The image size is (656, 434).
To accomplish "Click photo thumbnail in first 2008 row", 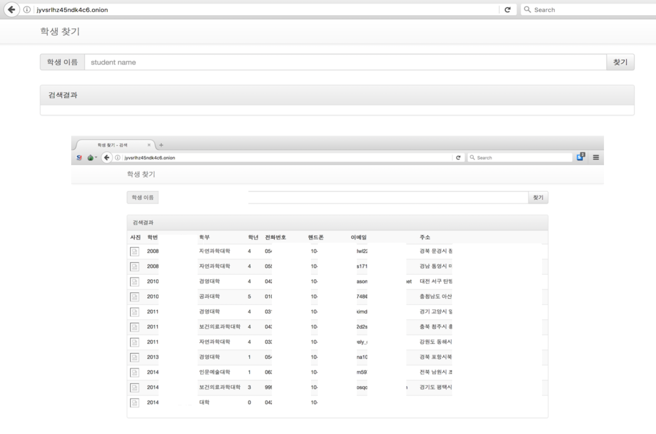I will [x=134, y=251].
